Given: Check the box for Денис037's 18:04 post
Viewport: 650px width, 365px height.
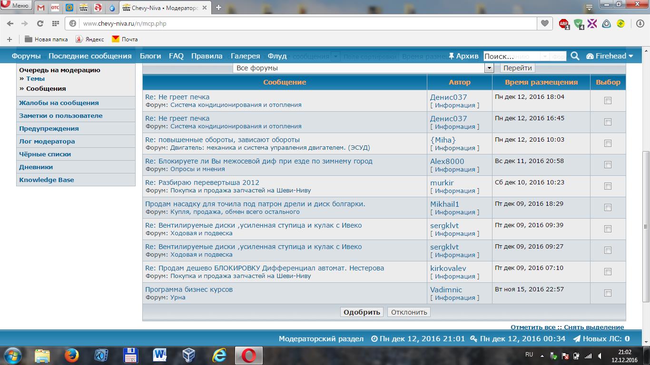Looking at the screenshot, I should 608,101.
